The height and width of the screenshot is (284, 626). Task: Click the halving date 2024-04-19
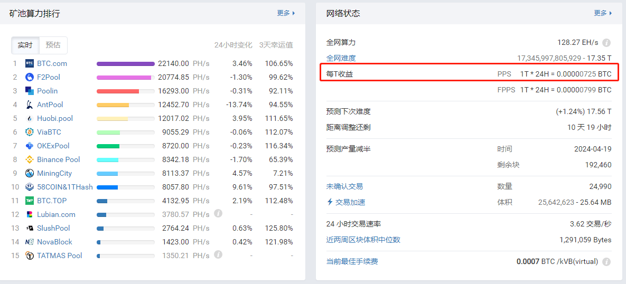(x=593, y=149)
